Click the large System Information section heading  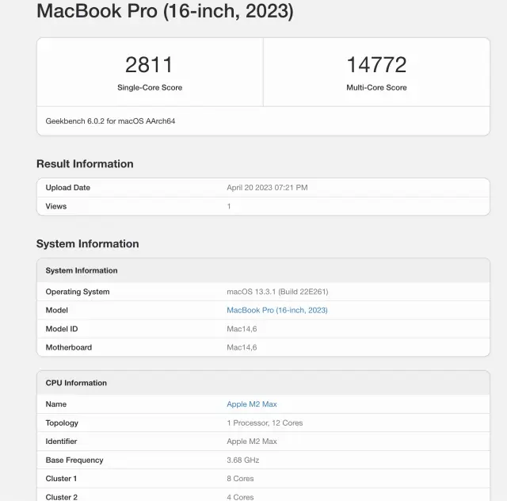pyautogui.click(x=87, y=244)
